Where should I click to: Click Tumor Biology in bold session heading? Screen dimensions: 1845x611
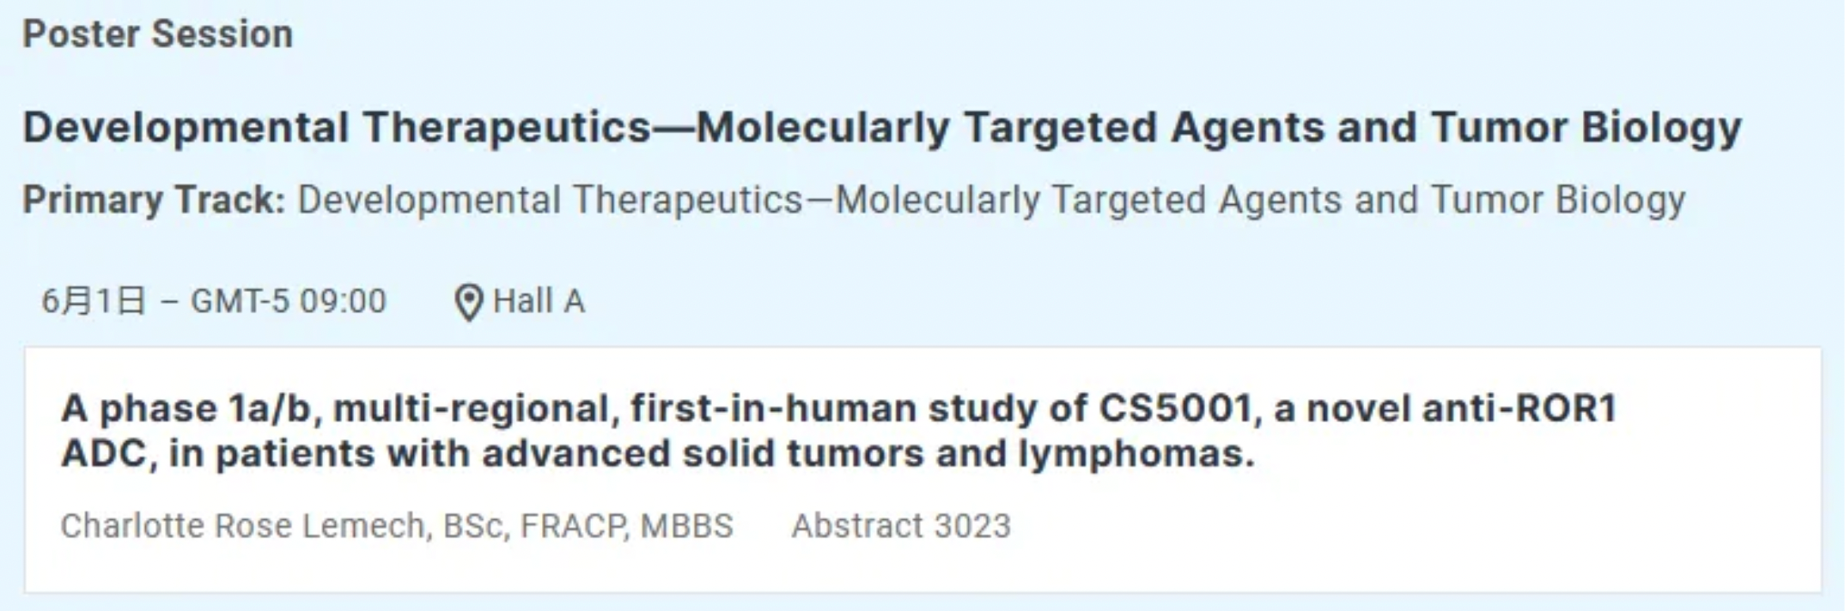tap(1586, 128)
